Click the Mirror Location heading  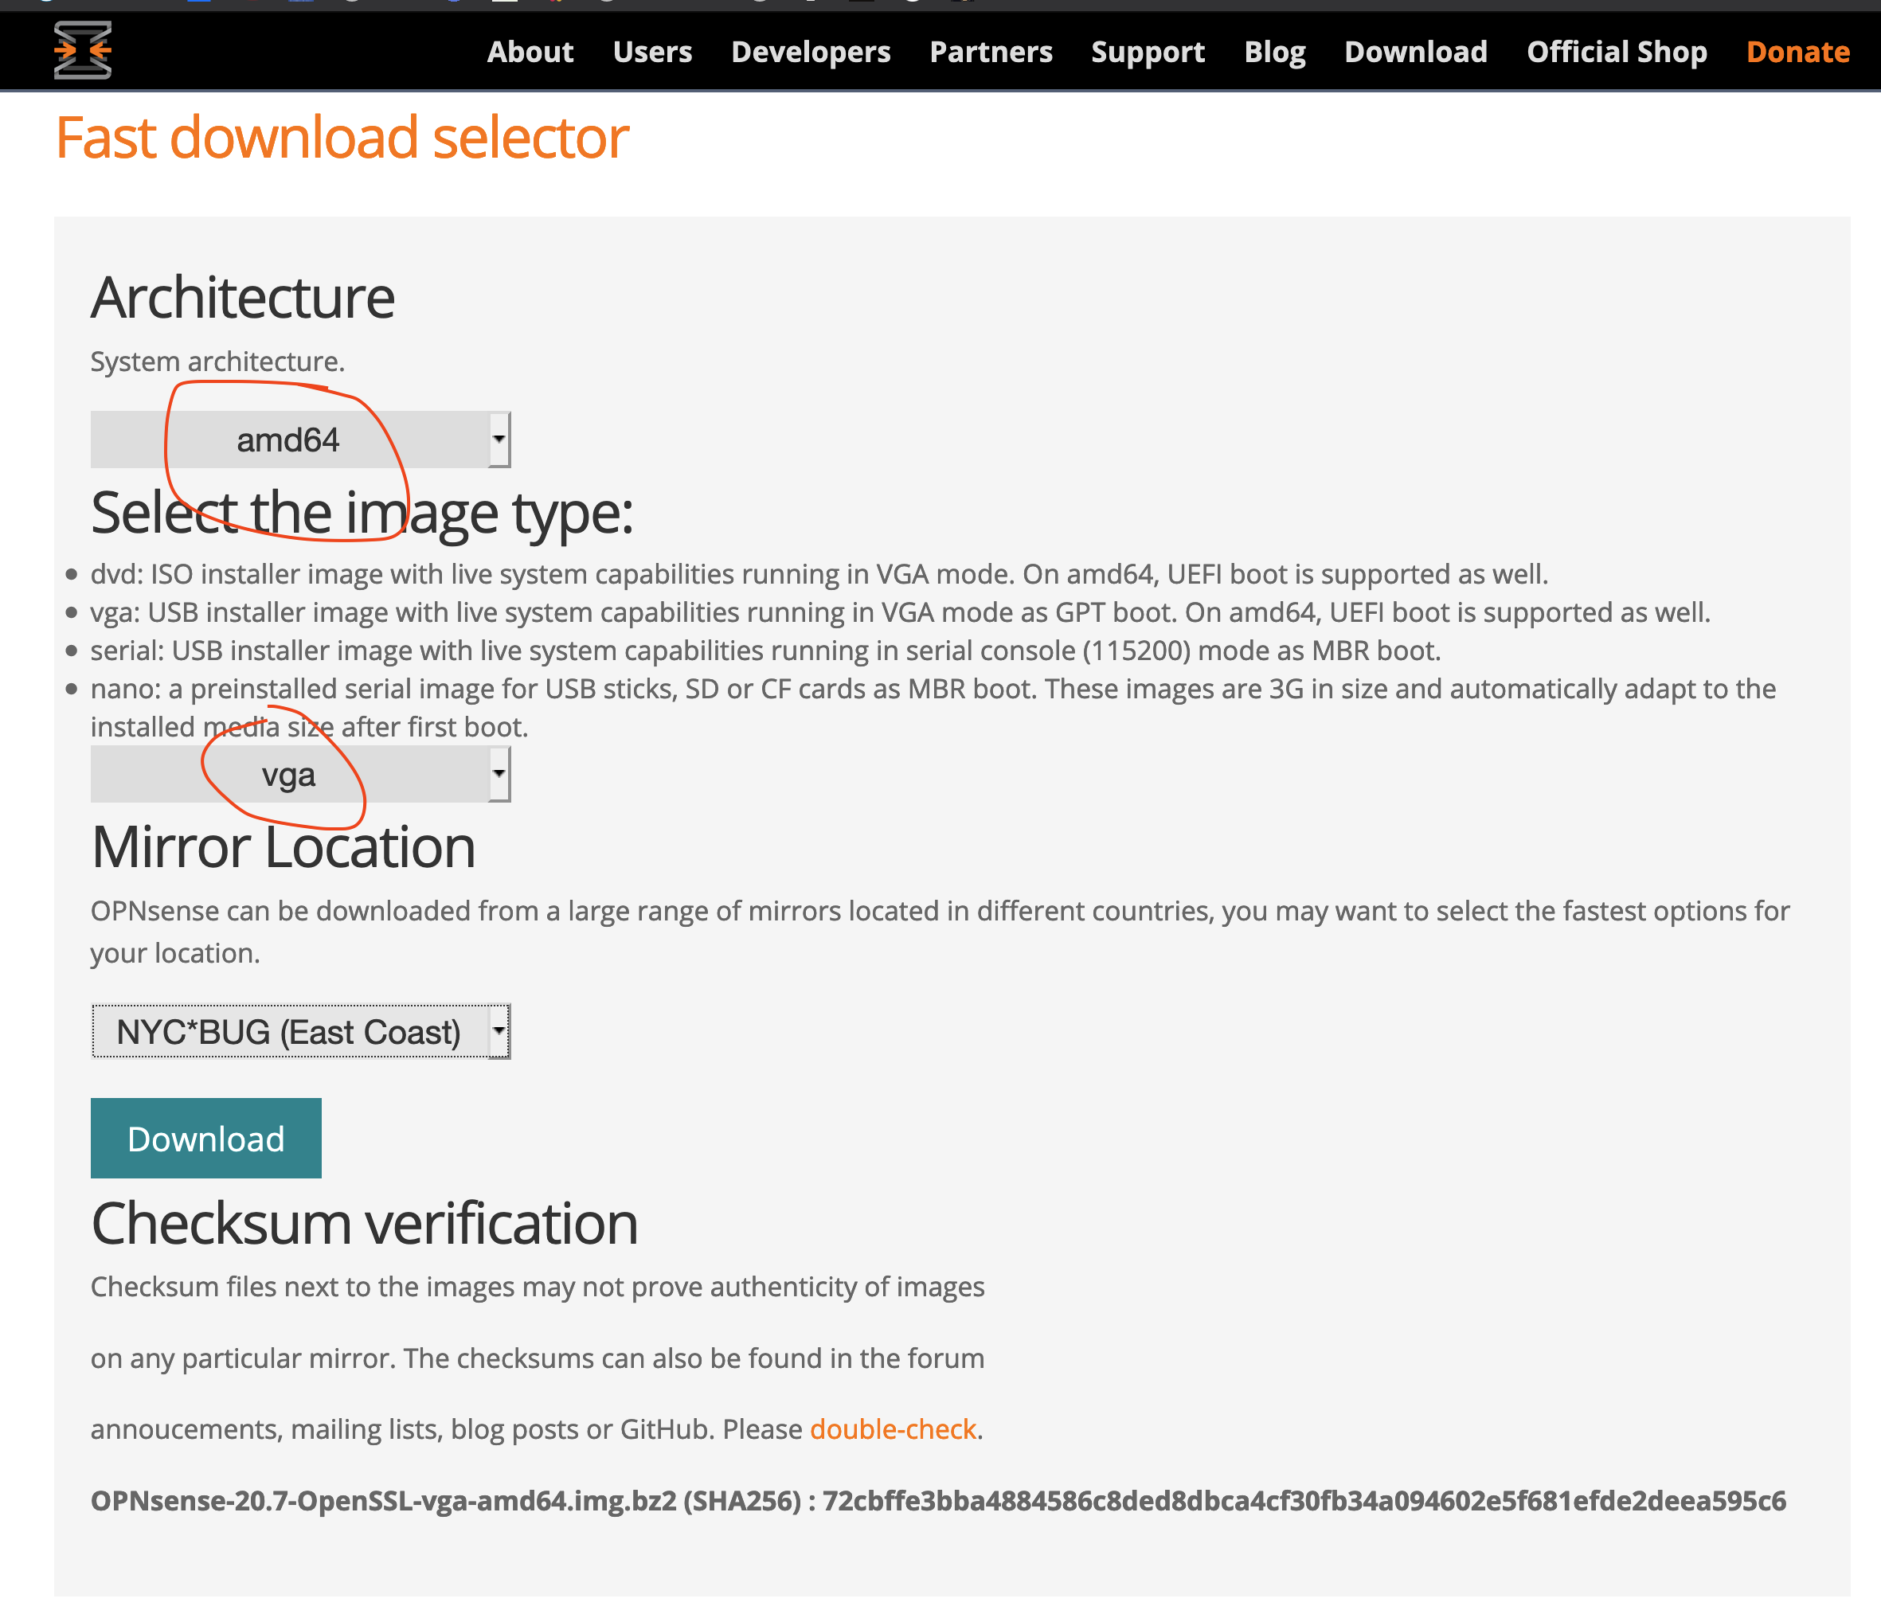(x=284, y=846)
